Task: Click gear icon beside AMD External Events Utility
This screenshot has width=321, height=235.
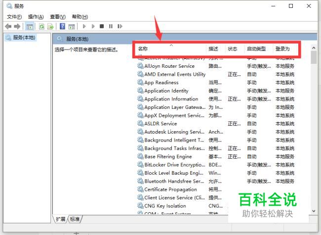Action: tap(140, 74)
